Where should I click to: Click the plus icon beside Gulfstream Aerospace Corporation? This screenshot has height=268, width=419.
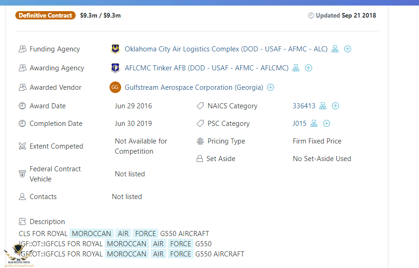(x=271, y=87)
